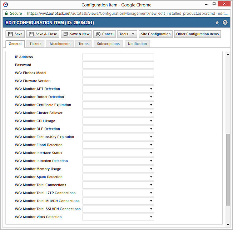Click the Save button
Screen dimensions: 233x230
click(15, 34)
